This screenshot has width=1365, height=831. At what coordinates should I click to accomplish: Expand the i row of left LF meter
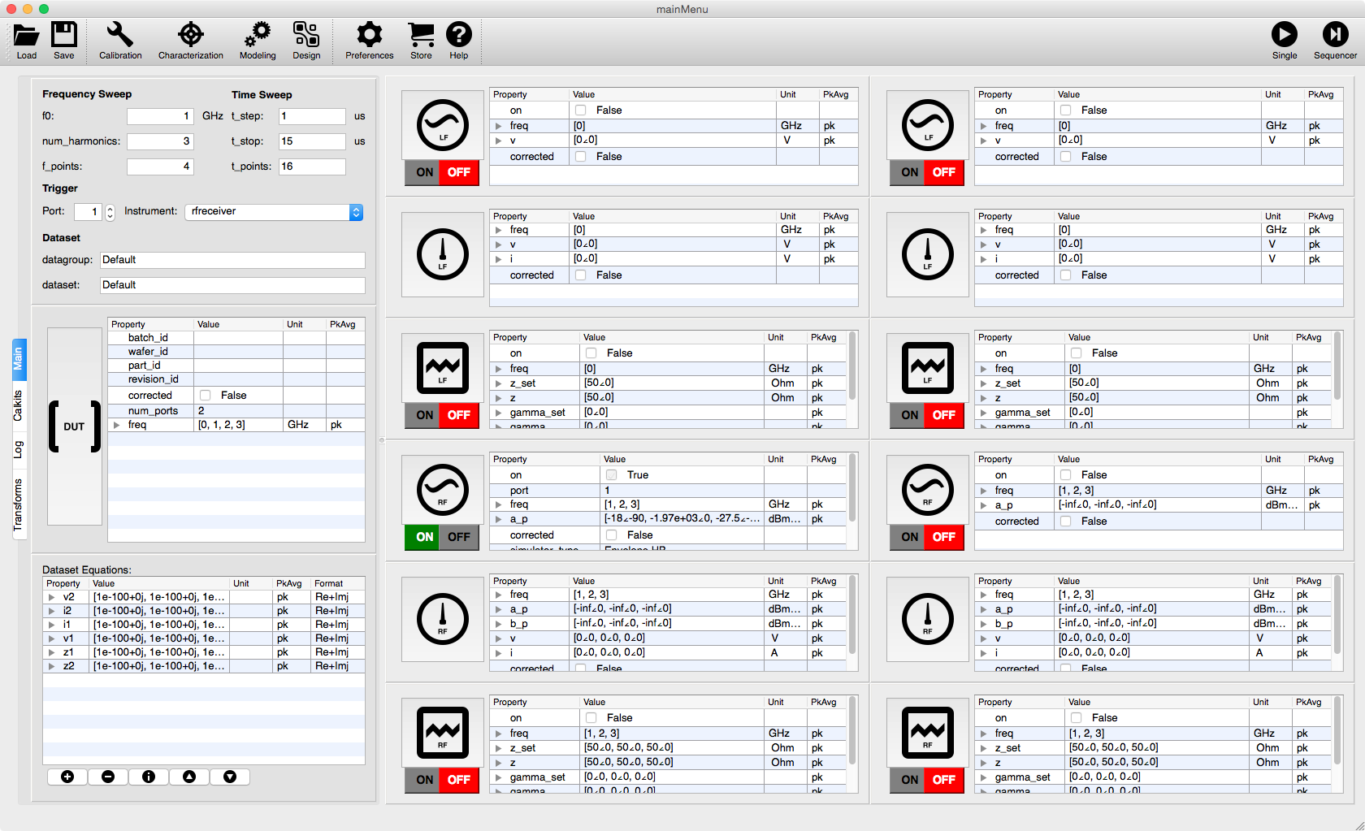[x=499, y=259]
